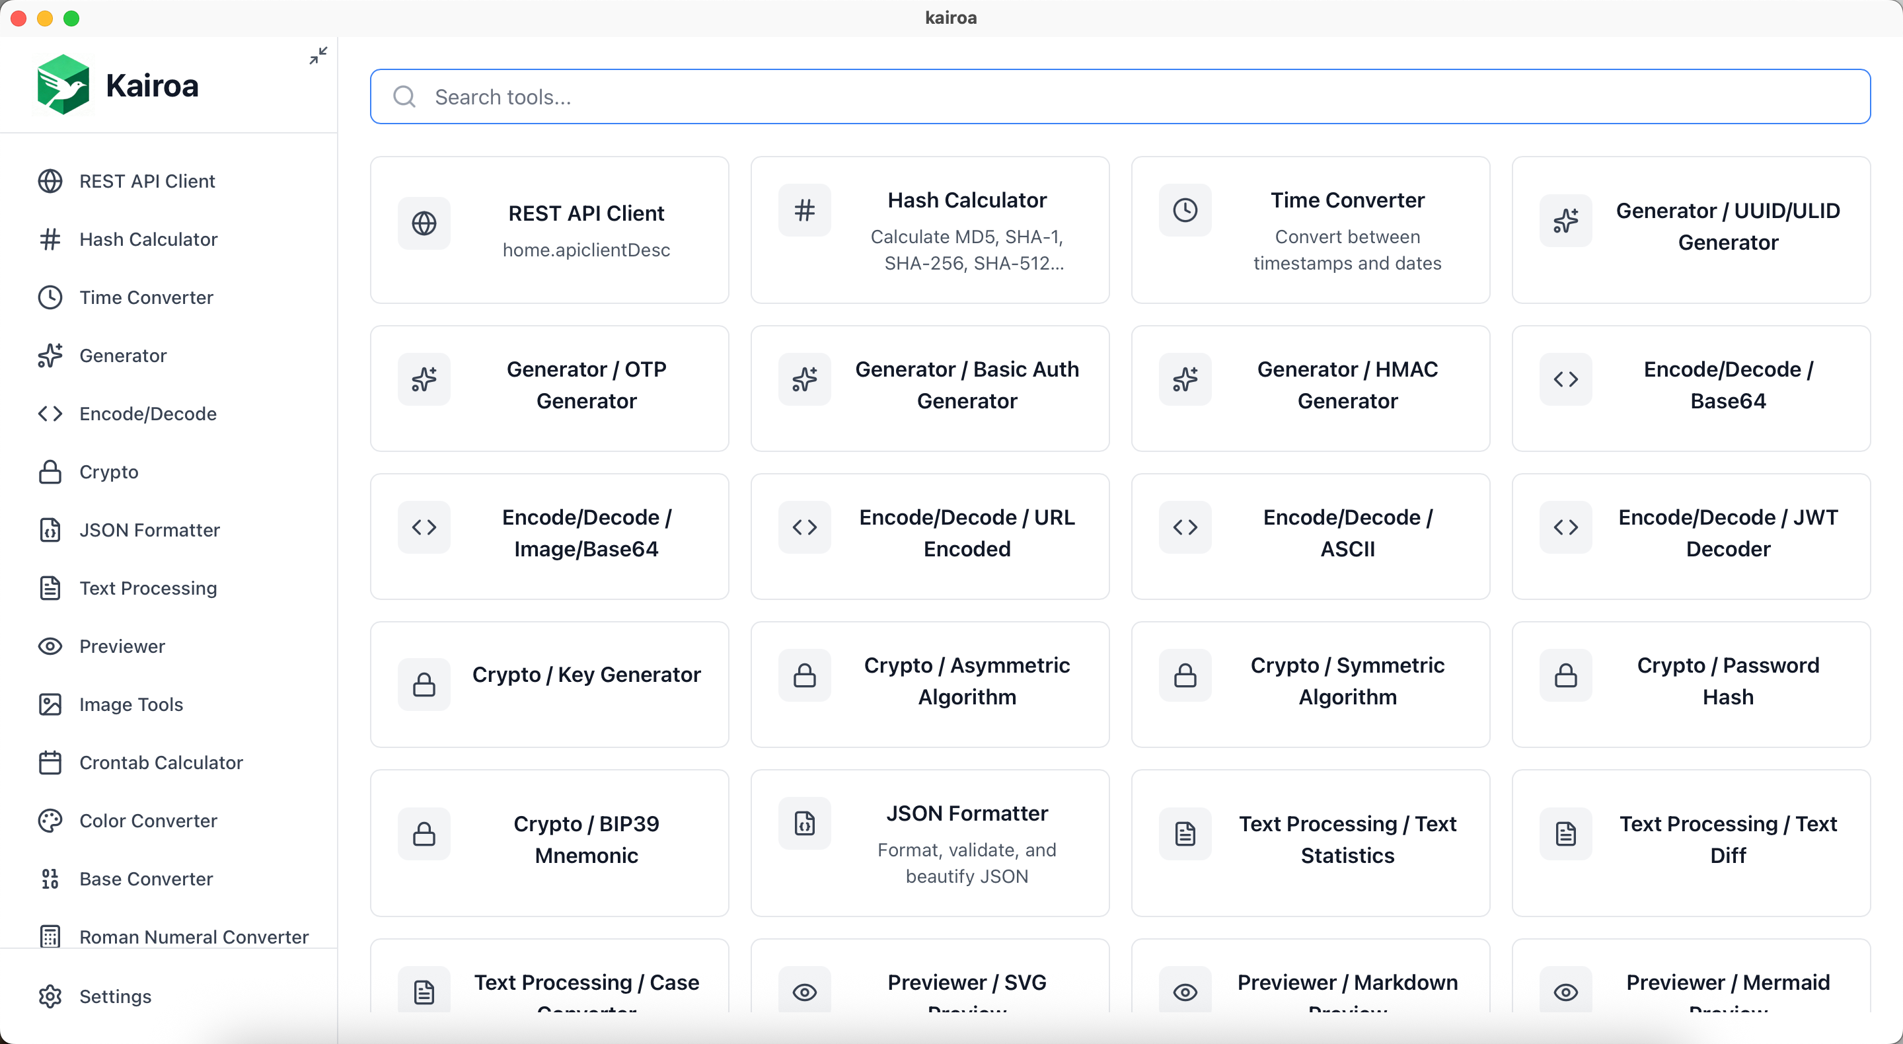The width and height of the screenshot is (1903, 1044).
Task: Click the Encode/Decode code brackets icon
Action: 50,414
